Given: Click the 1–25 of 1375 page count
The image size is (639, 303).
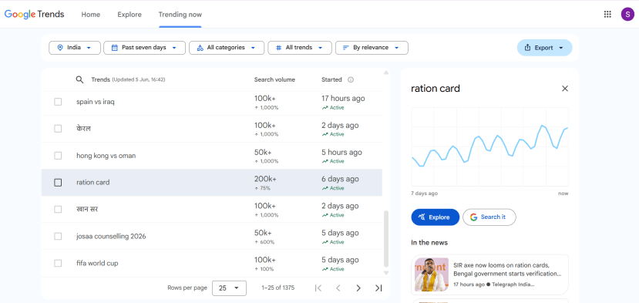Looking at the screenshot, I should click(278, 288).
